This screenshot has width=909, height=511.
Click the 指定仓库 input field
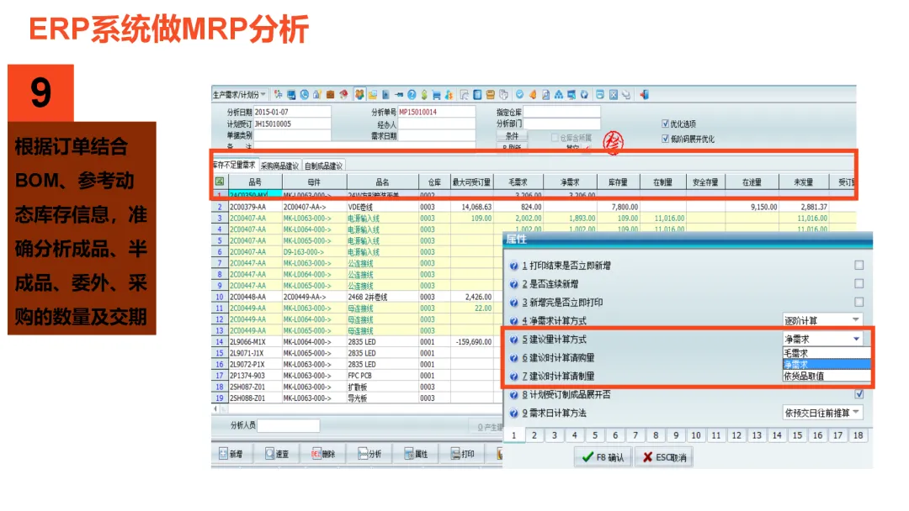pos(561,112)
